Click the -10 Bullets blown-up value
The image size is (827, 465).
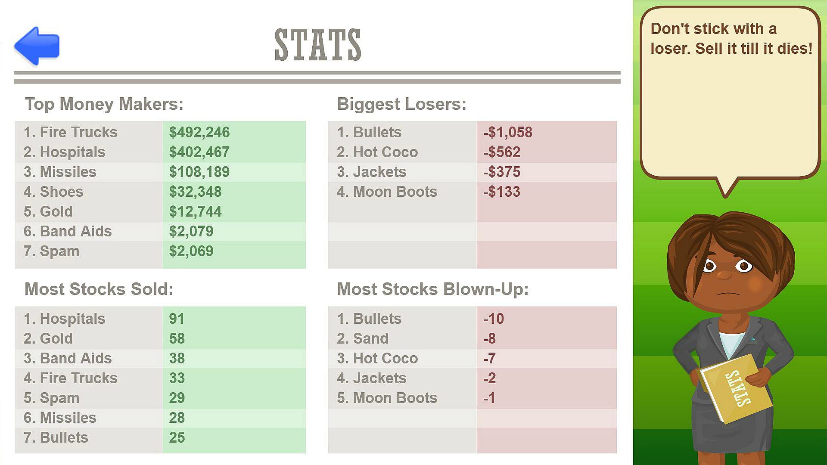click(494, 319)
